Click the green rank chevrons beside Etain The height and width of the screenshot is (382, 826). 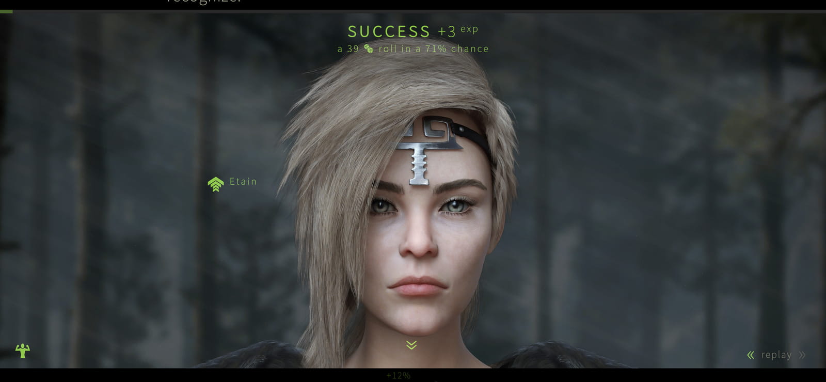coord(215,184)
